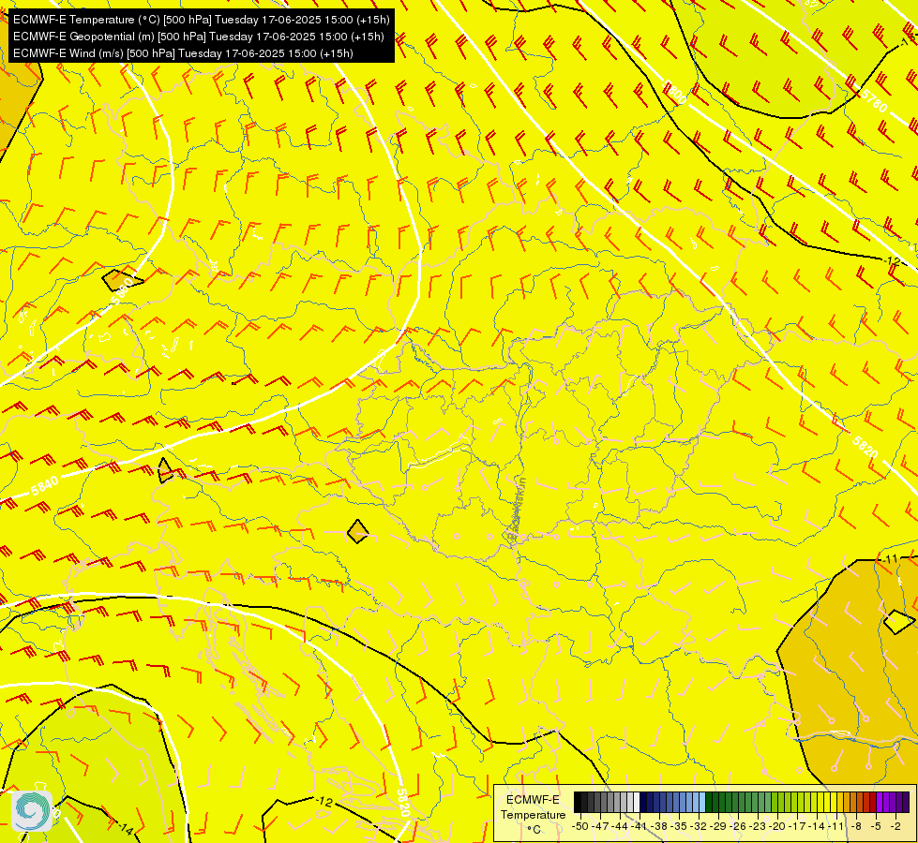This screenshot has height=843, width=918.
Task: Click the -8 value on the legend
Action: (x=856, y=826)
